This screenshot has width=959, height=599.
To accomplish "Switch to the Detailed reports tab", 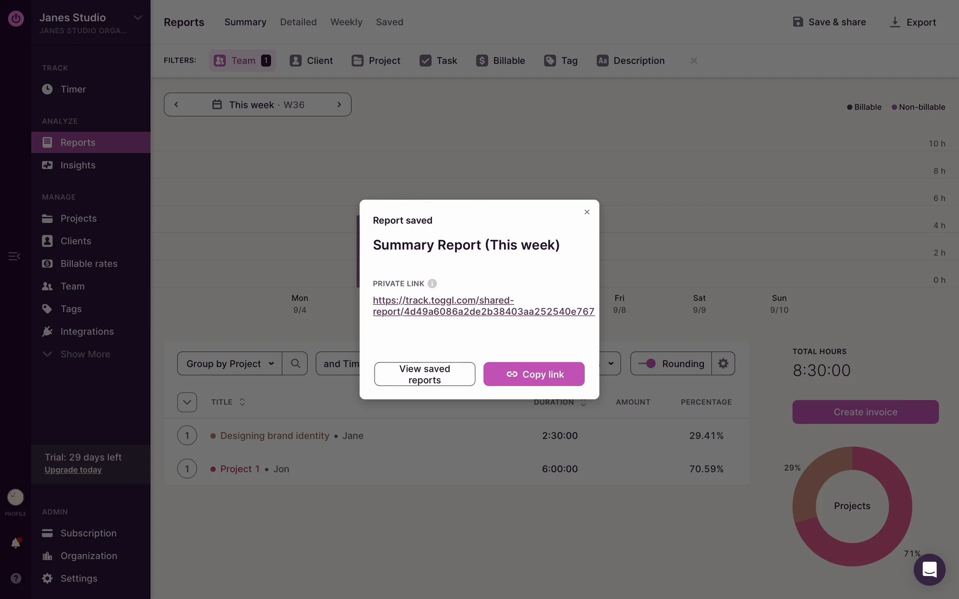I will pos(298,22).
